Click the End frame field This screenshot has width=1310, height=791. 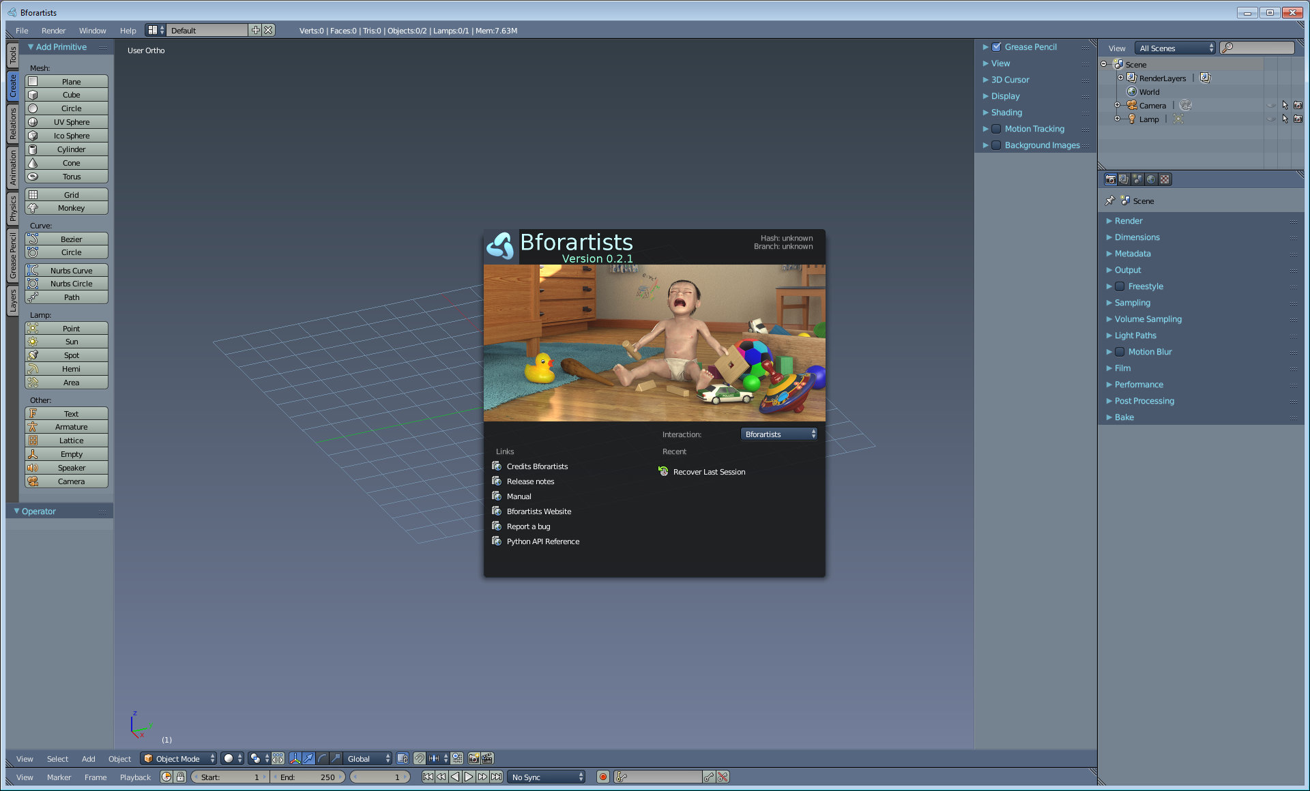[308, 777]
